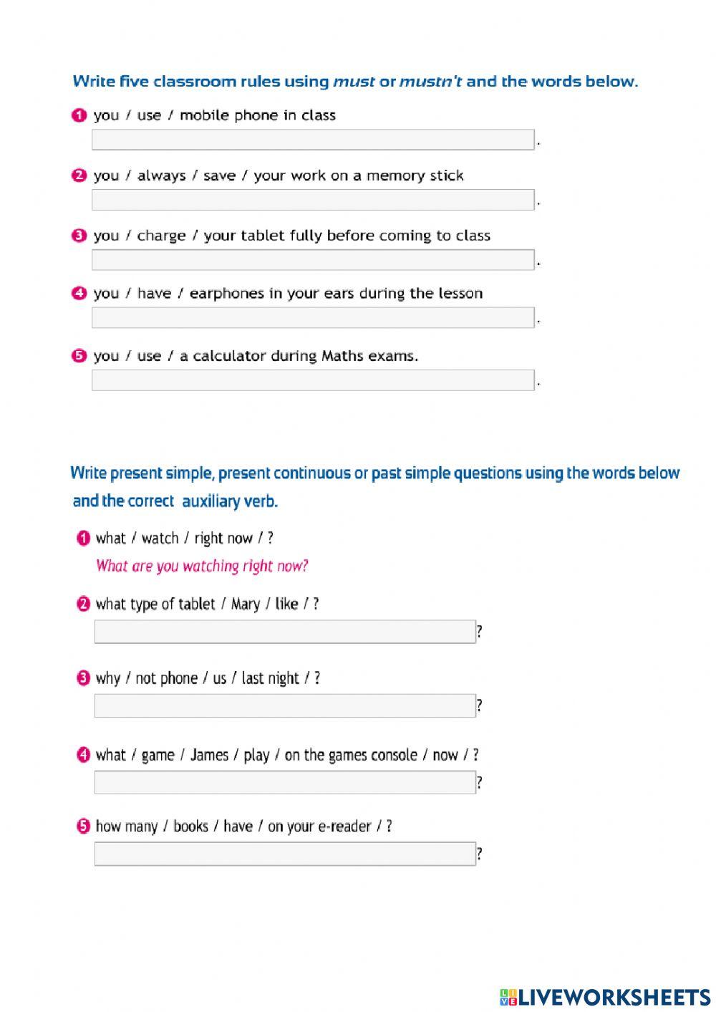Click number 3 bullet beside charge tablet prompt
Image resolution: width=716 pixels, height=1012 pixels.
79,236
